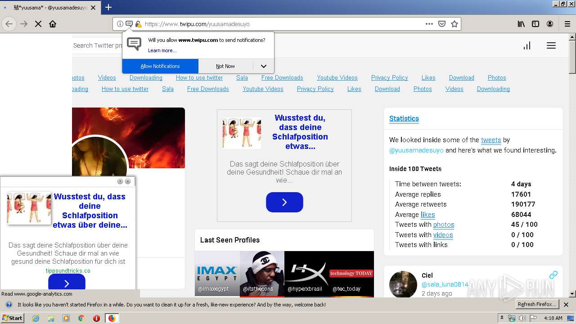Image resolution: width=576 pixels, height=324 pixels.
Task: Click the Learn more link in notification prompt
Action: 162,50
